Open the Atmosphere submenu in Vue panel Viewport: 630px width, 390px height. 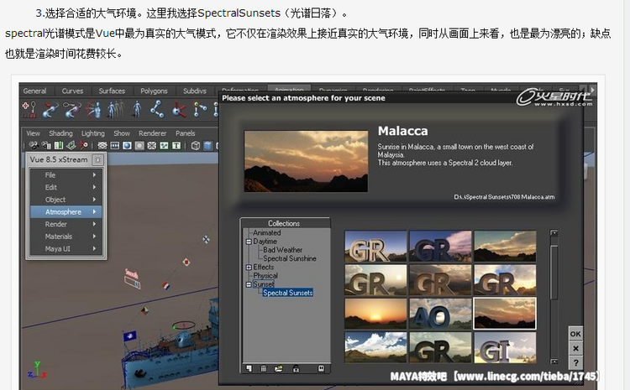click(66, 212)
